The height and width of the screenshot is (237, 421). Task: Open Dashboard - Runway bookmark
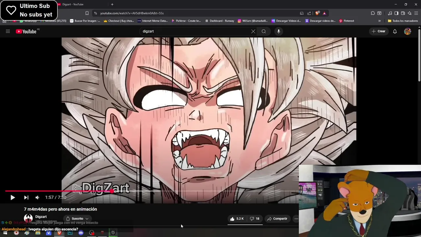pyautogui.click(x=220, y=21)
